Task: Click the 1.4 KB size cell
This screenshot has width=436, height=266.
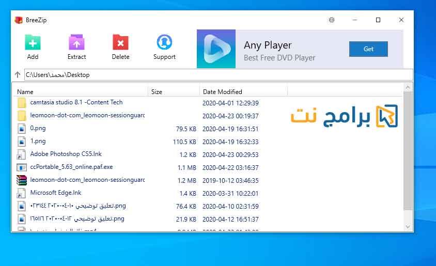Action: click(188, 194)
